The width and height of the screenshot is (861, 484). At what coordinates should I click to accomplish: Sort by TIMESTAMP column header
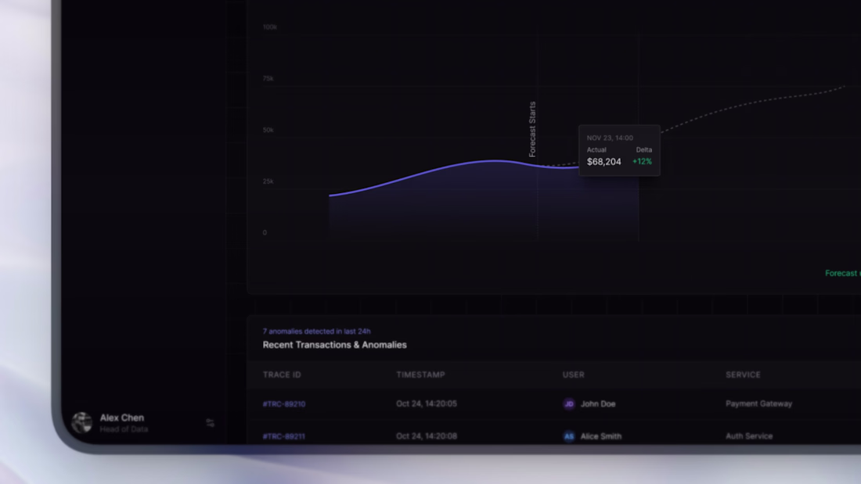pos(420,375)
